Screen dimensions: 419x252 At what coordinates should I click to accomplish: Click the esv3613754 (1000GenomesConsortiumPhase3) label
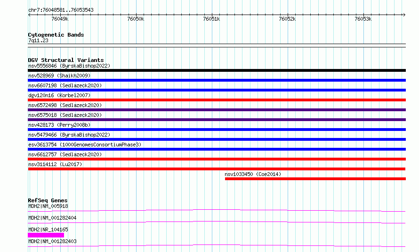[x=85, y=145]
